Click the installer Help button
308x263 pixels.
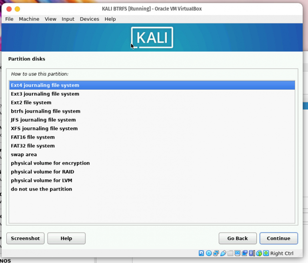(66, 238)
